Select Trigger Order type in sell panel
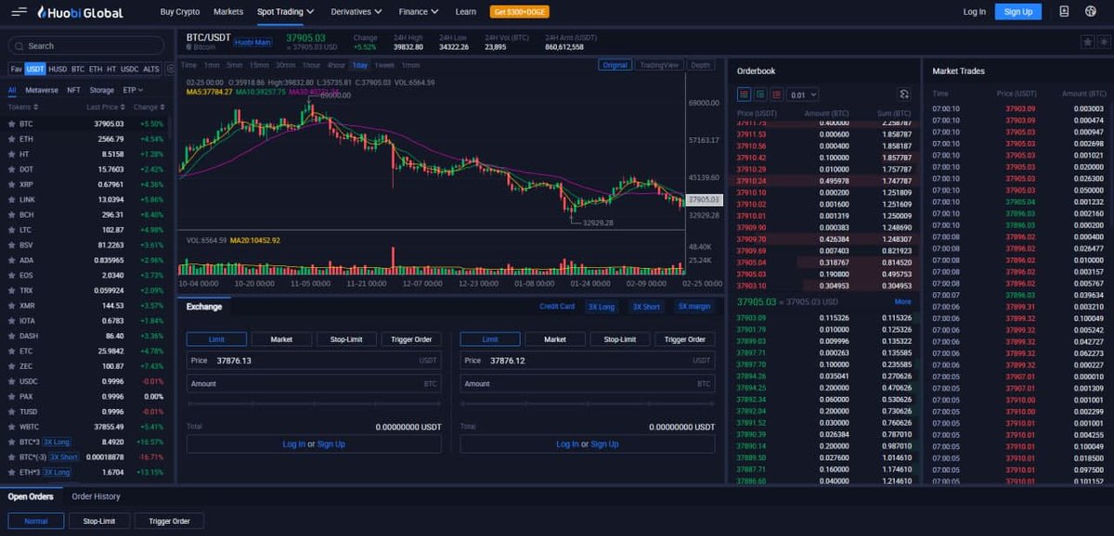The width and height of the screenshot is (1114, 536). tap(685, 339)
